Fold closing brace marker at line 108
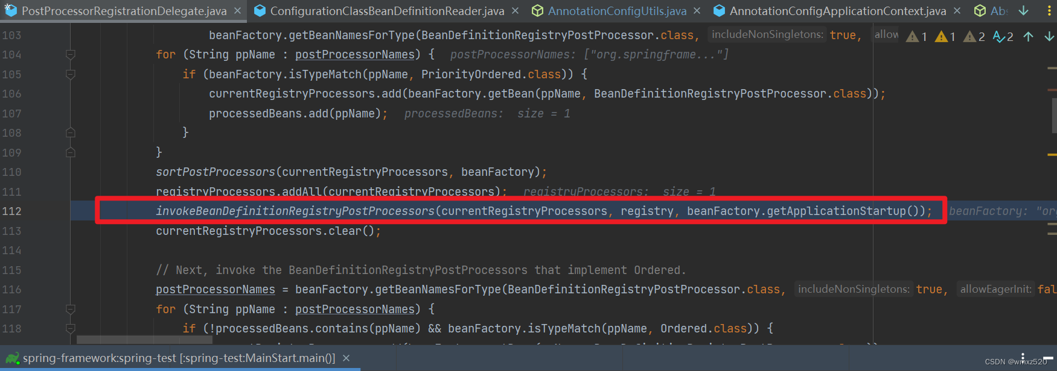Screen dimensions: 1057x371 (x=71, y=132)
